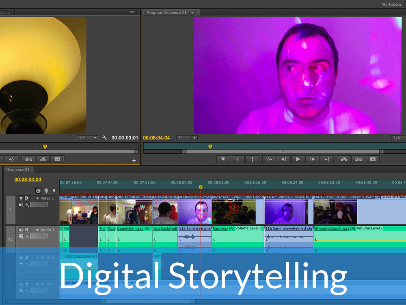Open the Fit zoom level dropdown

(x=187, y=138)
